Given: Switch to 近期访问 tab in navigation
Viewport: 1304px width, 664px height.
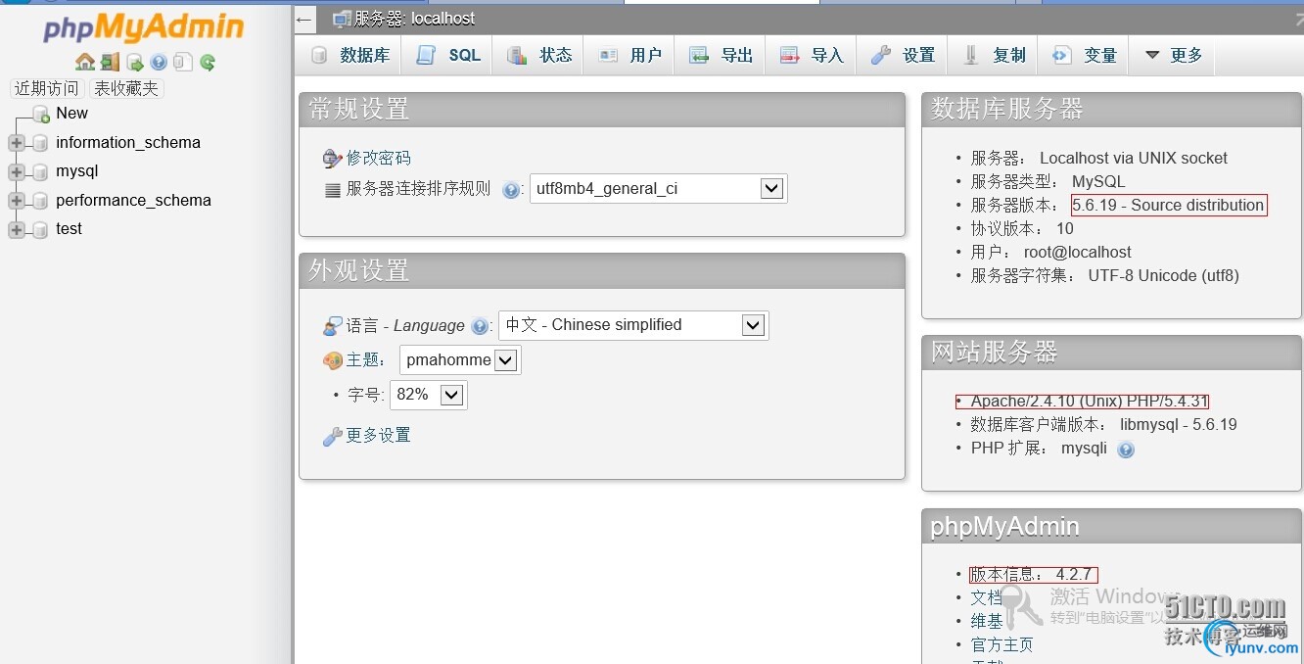Looking at the screenshot, I should (46, 89).
